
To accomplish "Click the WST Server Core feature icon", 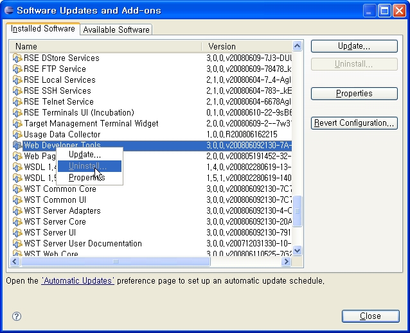I will coord(17,222).
